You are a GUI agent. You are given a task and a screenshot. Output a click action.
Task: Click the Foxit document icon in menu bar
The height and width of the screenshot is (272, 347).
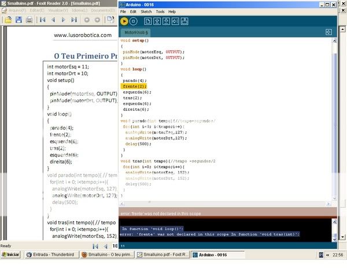point(4,10)
